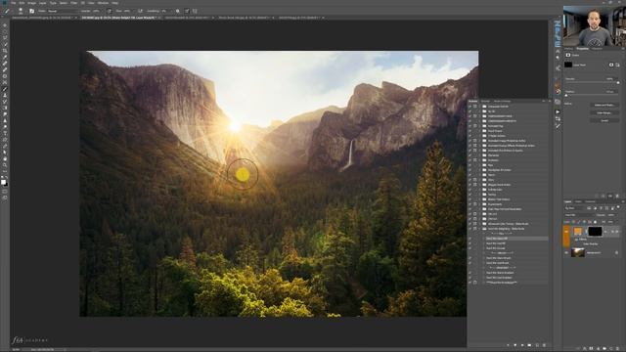Lock transparent pixels of the layer
Screen dimensions: 626x352
[574, 222]
